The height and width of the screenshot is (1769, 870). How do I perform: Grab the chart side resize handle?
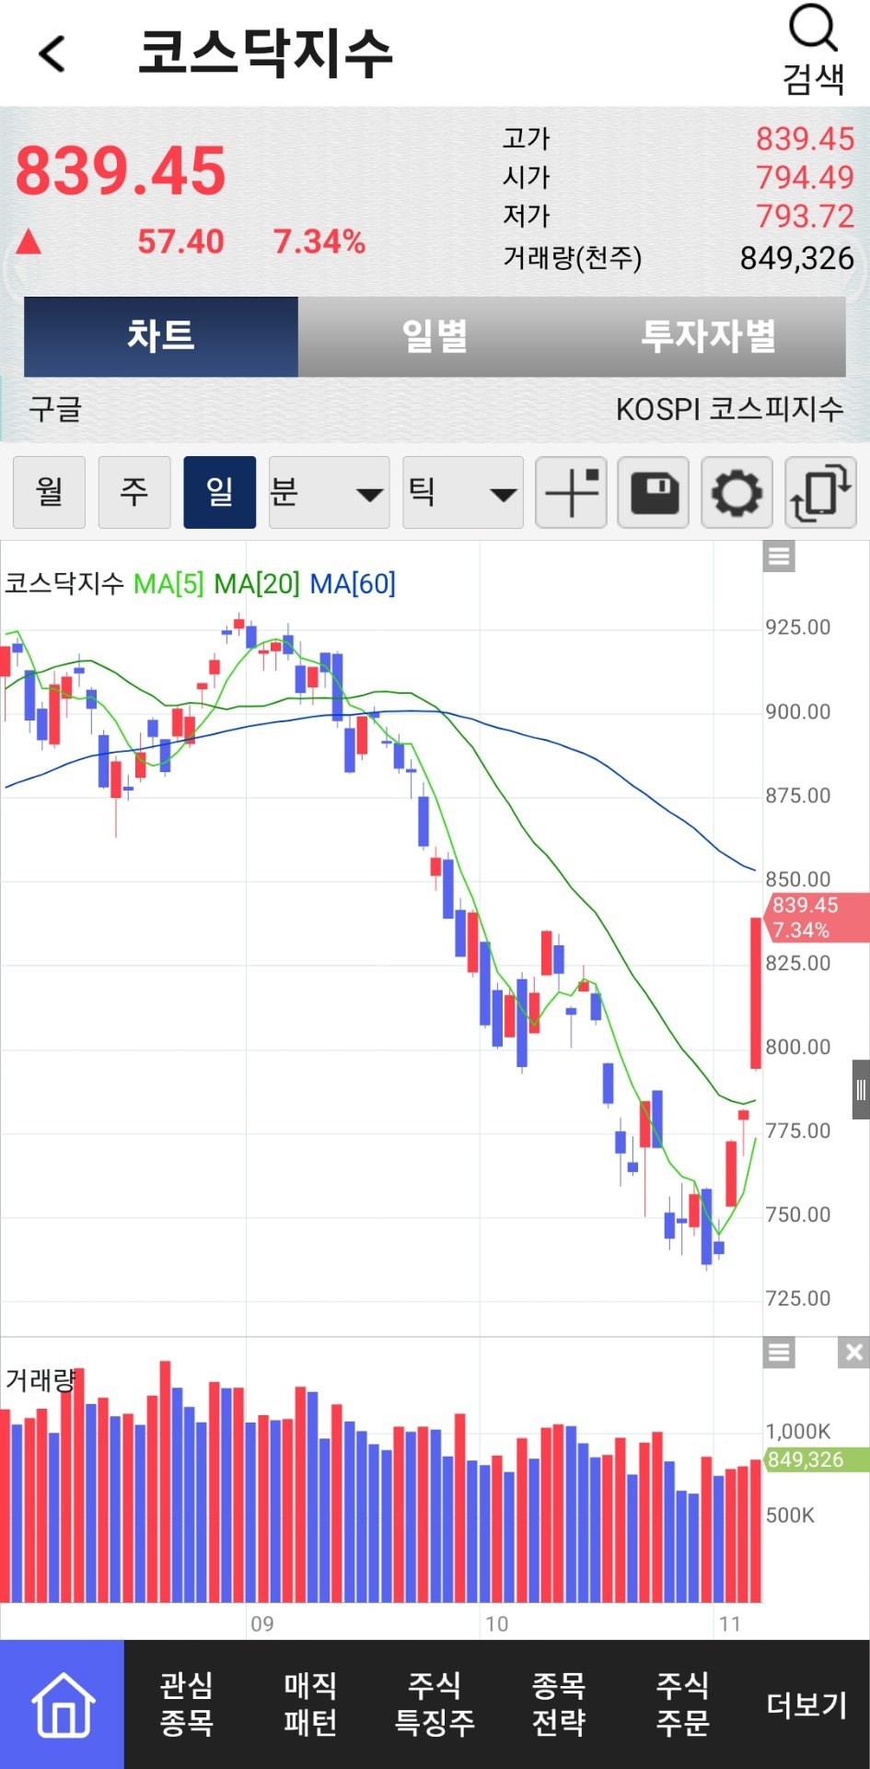pyautogui.click(x=861, y=1090)
